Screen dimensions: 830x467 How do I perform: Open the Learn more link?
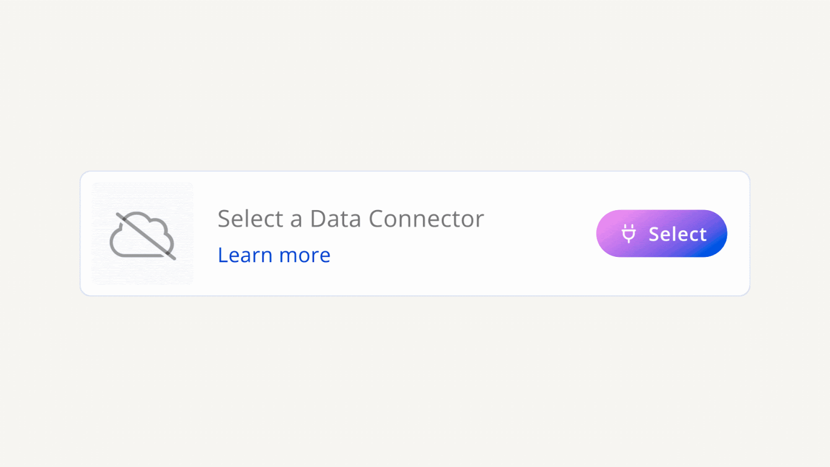point(274,255)
